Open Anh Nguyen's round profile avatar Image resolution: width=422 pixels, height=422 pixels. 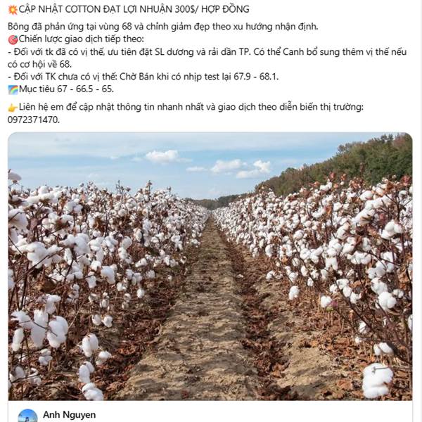click(27, 415)
